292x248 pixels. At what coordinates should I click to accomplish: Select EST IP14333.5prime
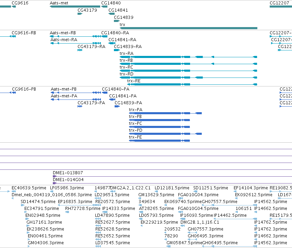pyautogui.click(x=119, y=209)
